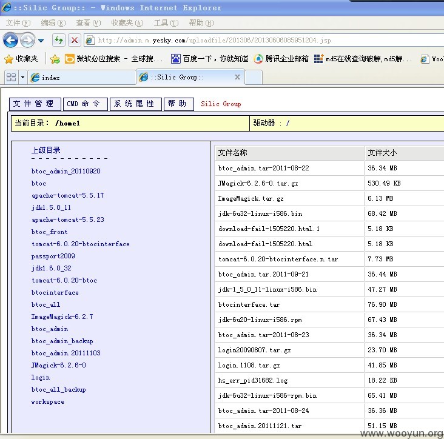Image resolution: width=444 pixels, height=439 pixels.
Task: Select file jdk-6u20-linux-i586.rpm
Action: pos(260,320)
